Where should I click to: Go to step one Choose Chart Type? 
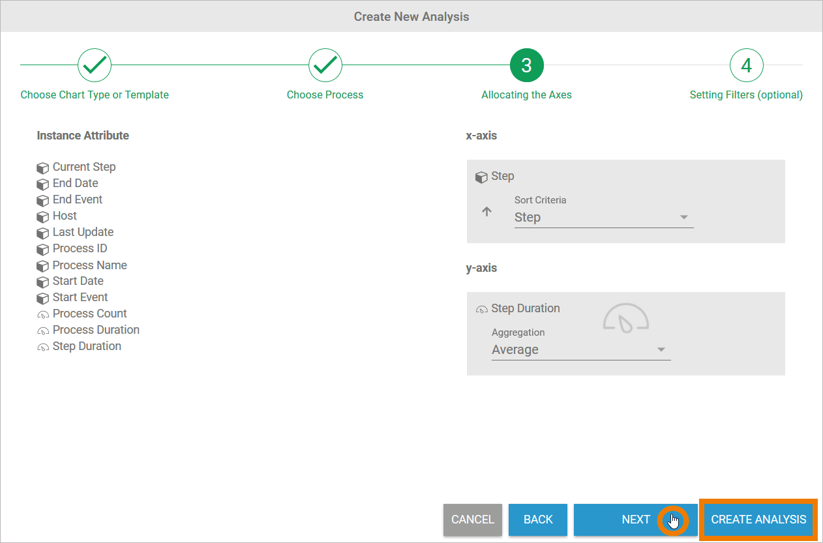[x=95, y=65]
